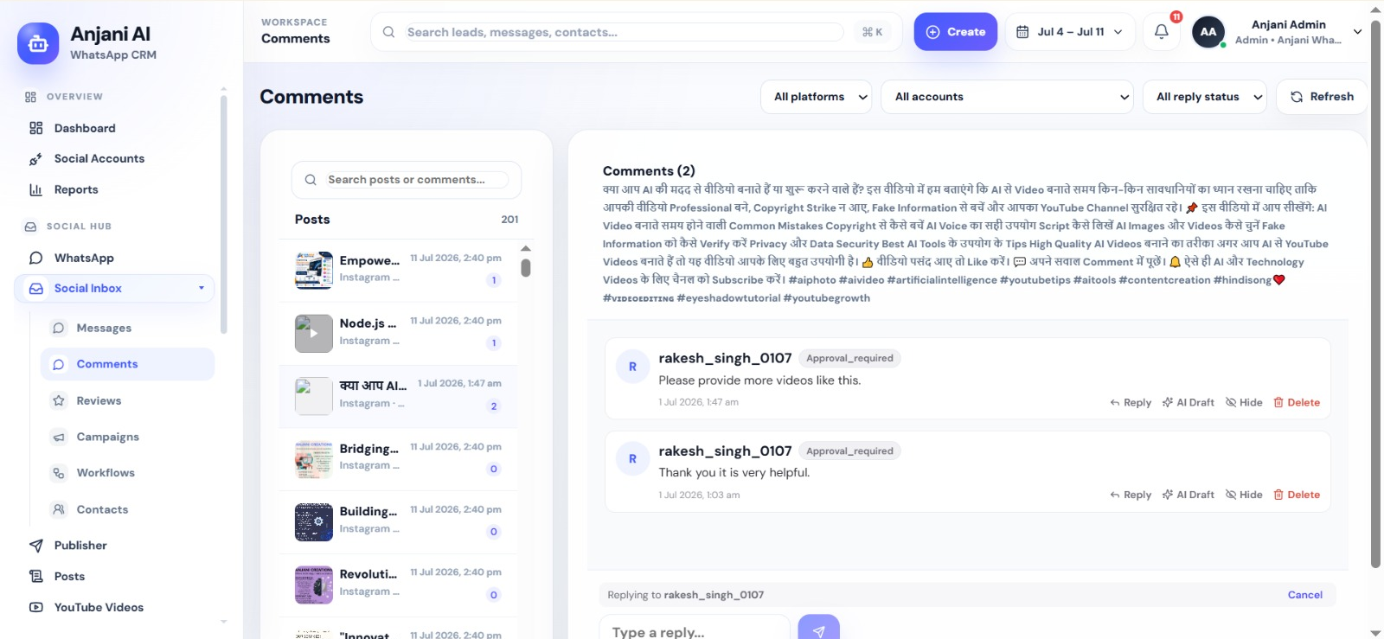The width and height of the screenshot is (1384, 639).
Task: Click the Anjani AI robot logo
Action: pyautogui.click(x=38, y=43)
